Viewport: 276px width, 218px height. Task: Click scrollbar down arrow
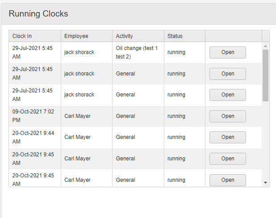tap(265, 183)
